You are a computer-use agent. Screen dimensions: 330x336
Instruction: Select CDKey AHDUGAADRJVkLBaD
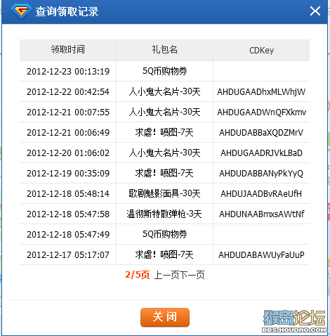(261, 153)
